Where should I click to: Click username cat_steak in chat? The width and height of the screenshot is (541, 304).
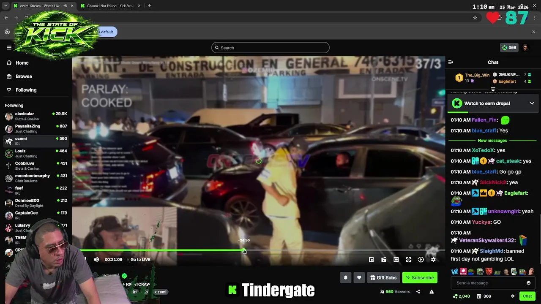[508, 161]
